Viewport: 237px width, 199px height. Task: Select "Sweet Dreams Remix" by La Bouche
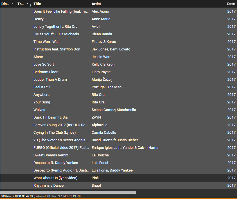pos(51,155)
